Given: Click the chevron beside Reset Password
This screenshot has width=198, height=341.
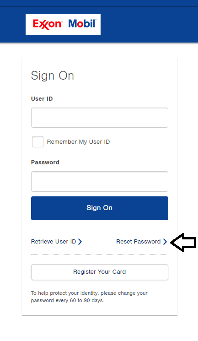Looking at the screenshot, I should [x=165, y=242].
